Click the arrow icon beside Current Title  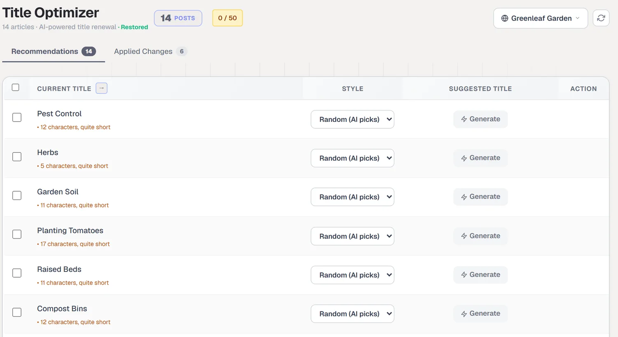(101, 88)
